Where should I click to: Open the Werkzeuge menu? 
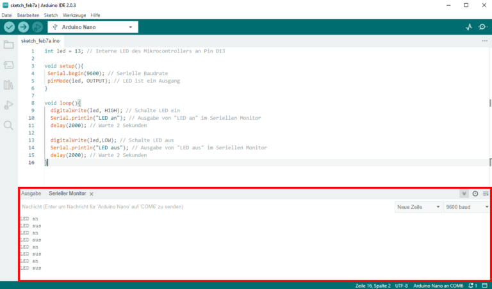pyautogui.click(x=74, y=15)
